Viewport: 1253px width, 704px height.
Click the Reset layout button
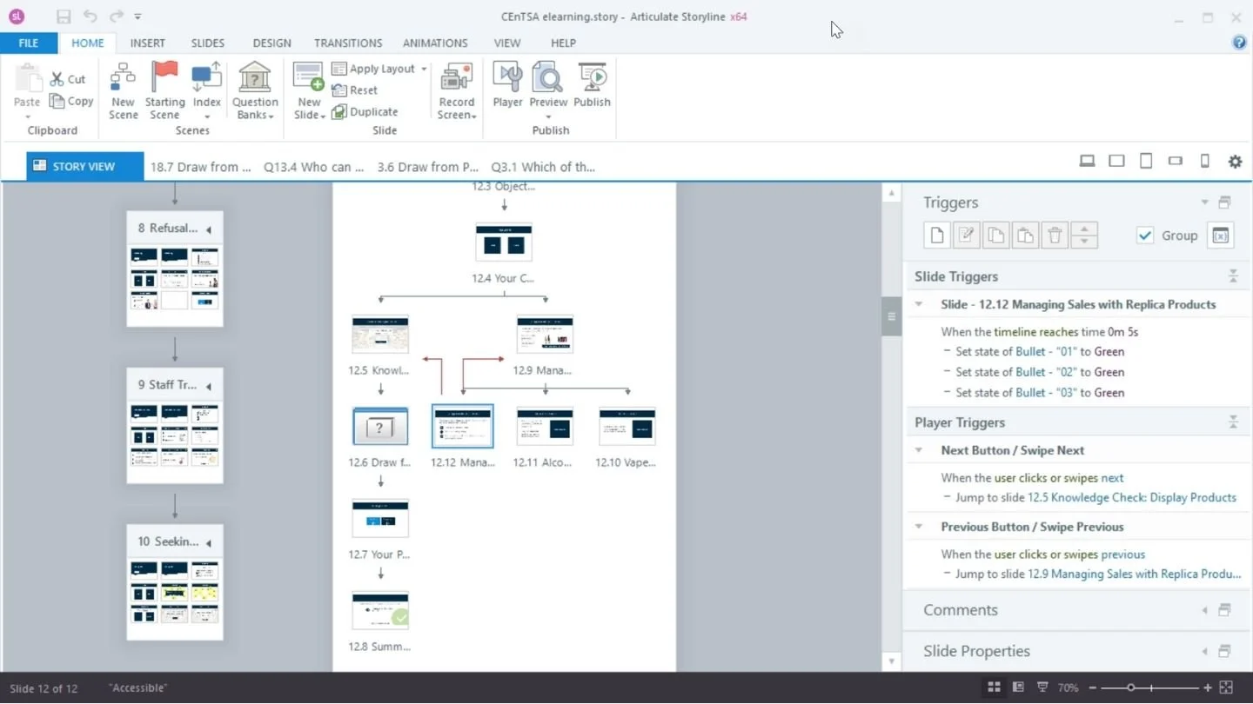point(355,90)
